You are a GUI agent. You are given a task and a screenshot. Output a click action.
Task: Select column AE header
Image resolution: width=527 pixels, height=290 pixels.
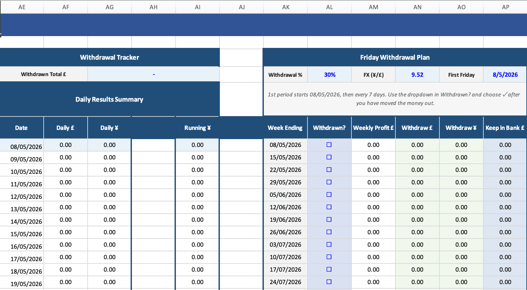22,7
